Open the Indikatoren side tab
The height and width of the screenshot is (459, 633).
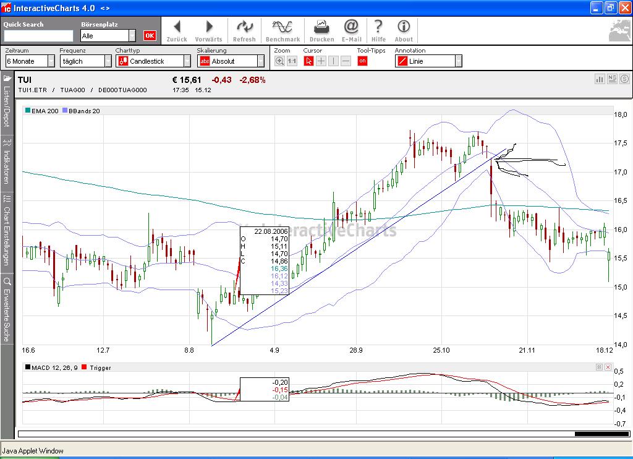pyautogui.click(x=7, y=166)
